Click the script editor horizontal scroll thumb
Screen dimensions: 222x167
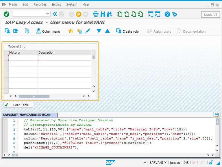click(x=15, y=155)
